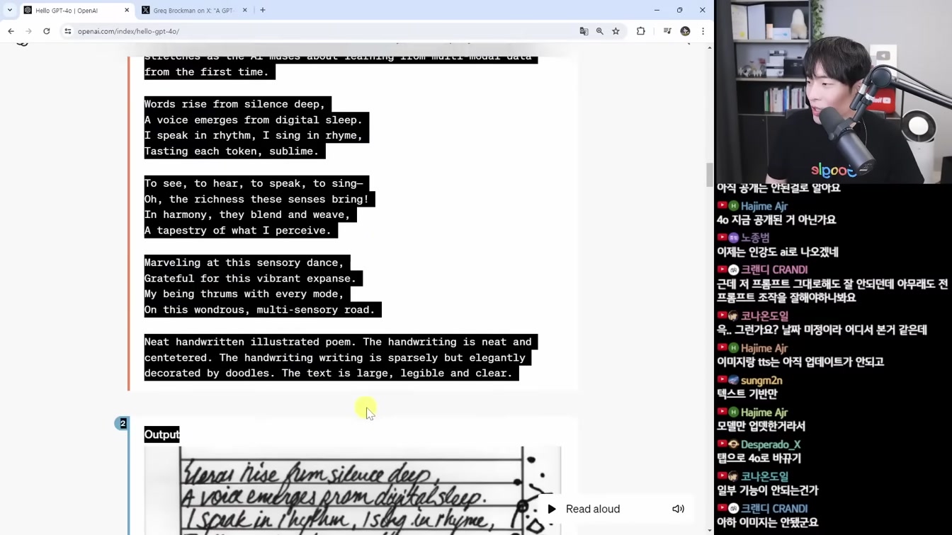
Task: Open the browser extensions menu
Action: point(641,31)
